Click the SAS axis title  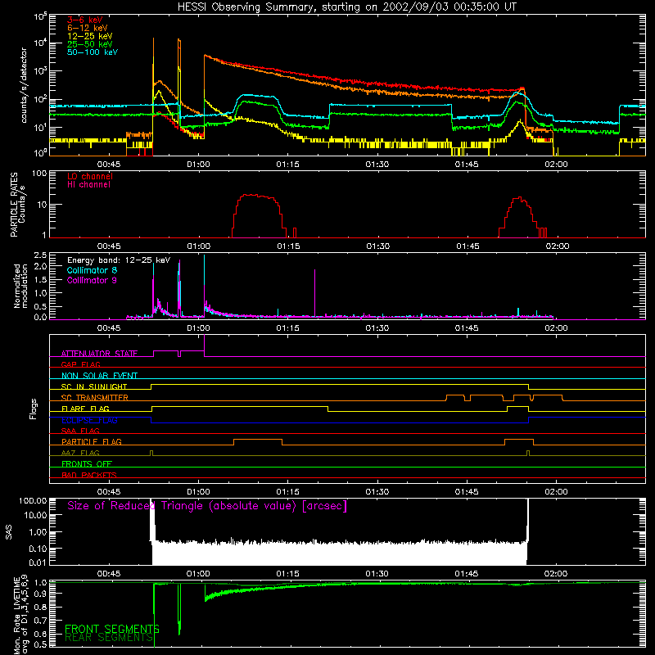[9, 532]
